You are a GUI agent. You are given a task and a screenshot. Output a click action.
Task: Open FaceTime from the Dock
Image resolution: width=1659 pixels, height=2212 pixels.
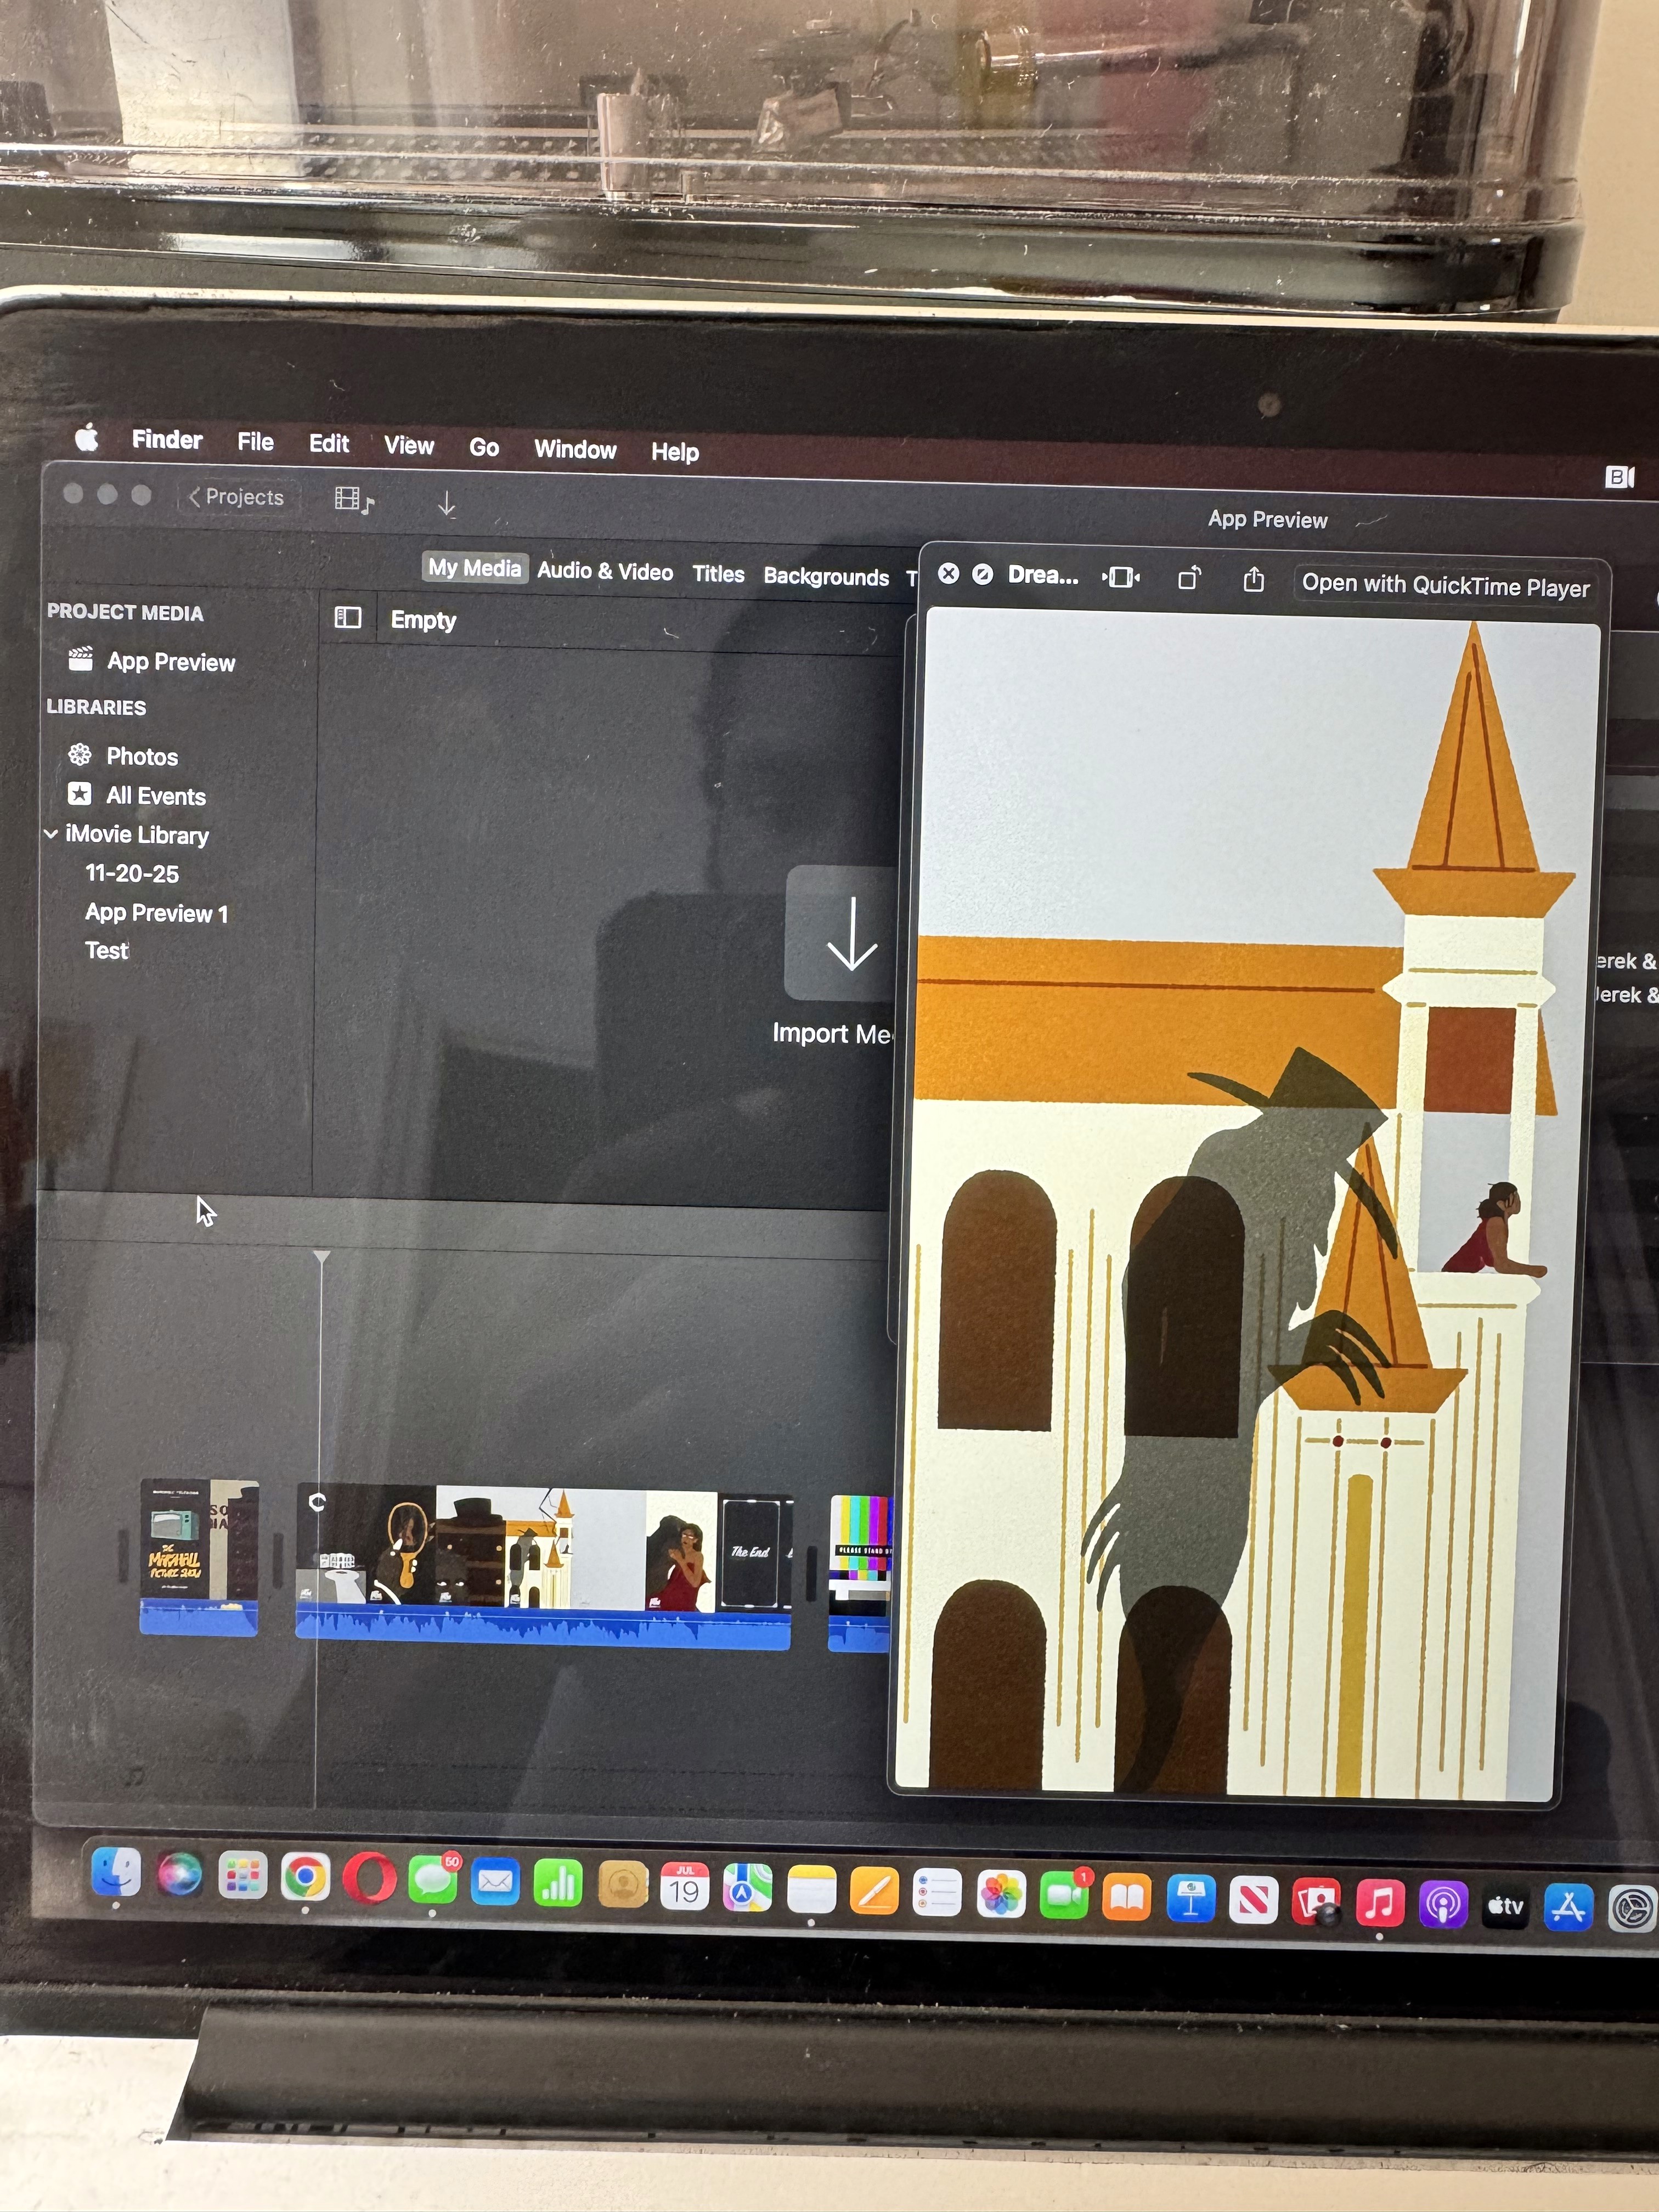coord(1064,1896)
